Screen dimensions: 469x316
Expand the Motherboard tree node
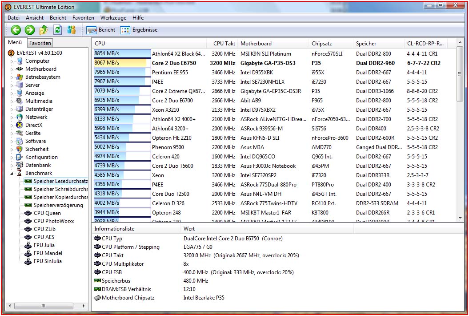click(12, 69)
